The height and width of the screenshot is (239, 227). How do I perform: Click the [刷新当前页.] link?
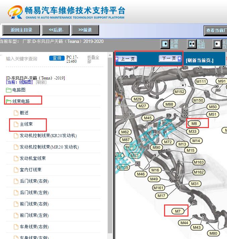200,61
